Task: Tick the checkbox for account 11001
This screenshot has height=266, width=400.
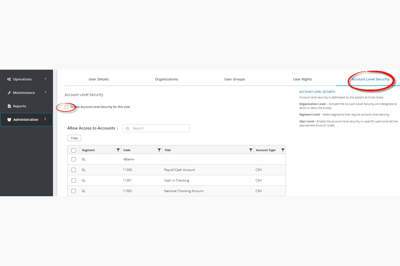Action: (74, 180)
